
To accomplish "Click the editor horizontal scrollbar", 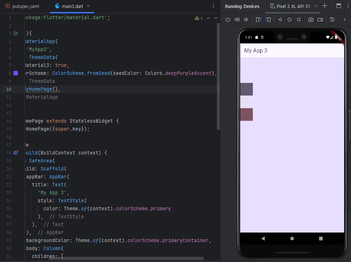I will (126, 258).
